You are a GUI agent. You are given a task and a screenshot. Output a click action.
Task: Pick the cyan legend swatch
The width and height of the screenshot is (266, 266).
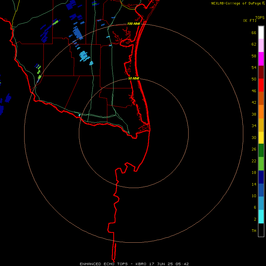pyautogui.click(x=261, y=217)
